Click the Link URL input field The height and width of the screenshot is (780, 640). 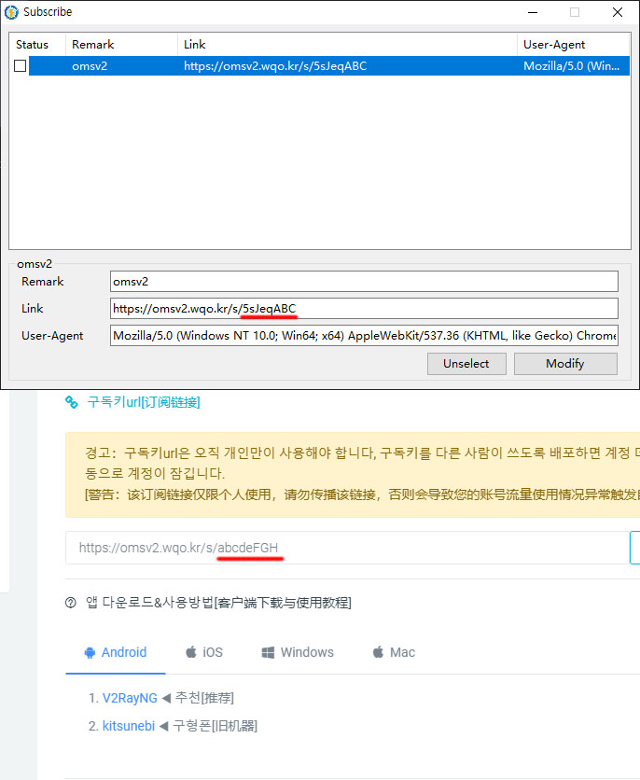click(364, 309)
